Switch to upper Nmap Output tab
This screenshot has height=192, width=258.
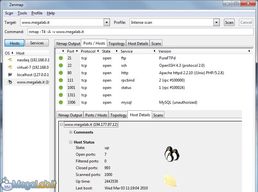point(68,43)
